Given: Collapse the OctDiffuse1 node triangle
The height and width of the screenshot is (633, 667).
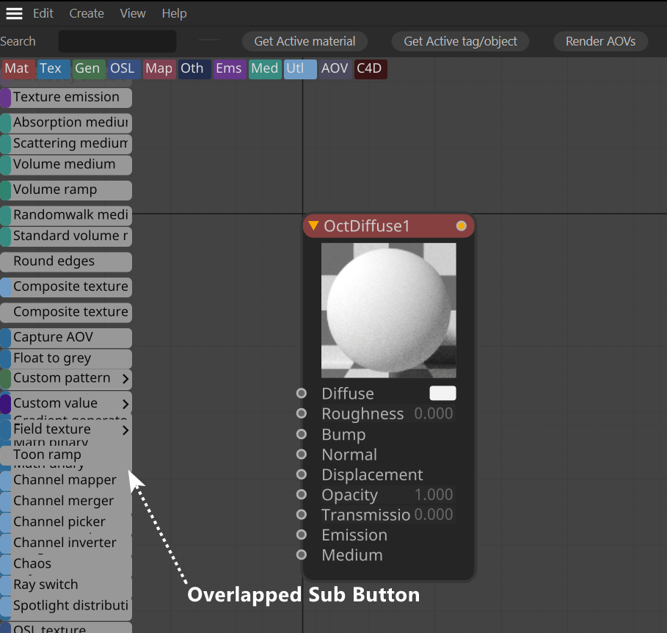Looking at the screenshot, I should coord(313,225).
